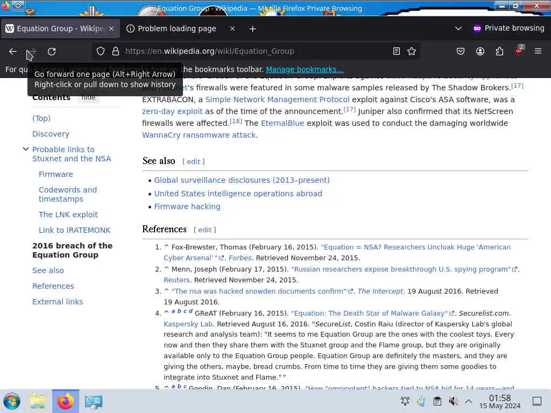
Task: Edit the References section
Action: pos(204,230)
